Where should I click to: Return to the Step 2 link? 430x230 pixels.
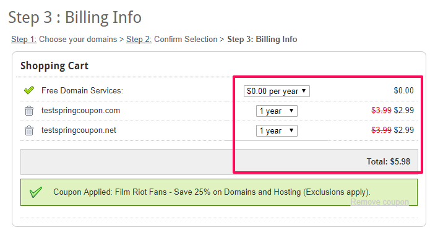pos(139,39)
